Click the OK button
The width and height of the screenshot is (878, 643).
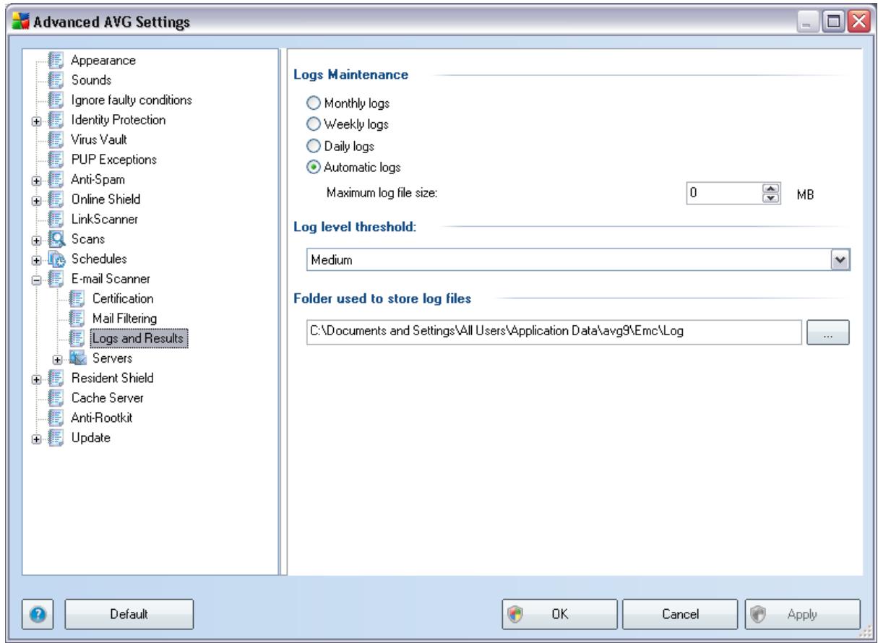(559, 613)
